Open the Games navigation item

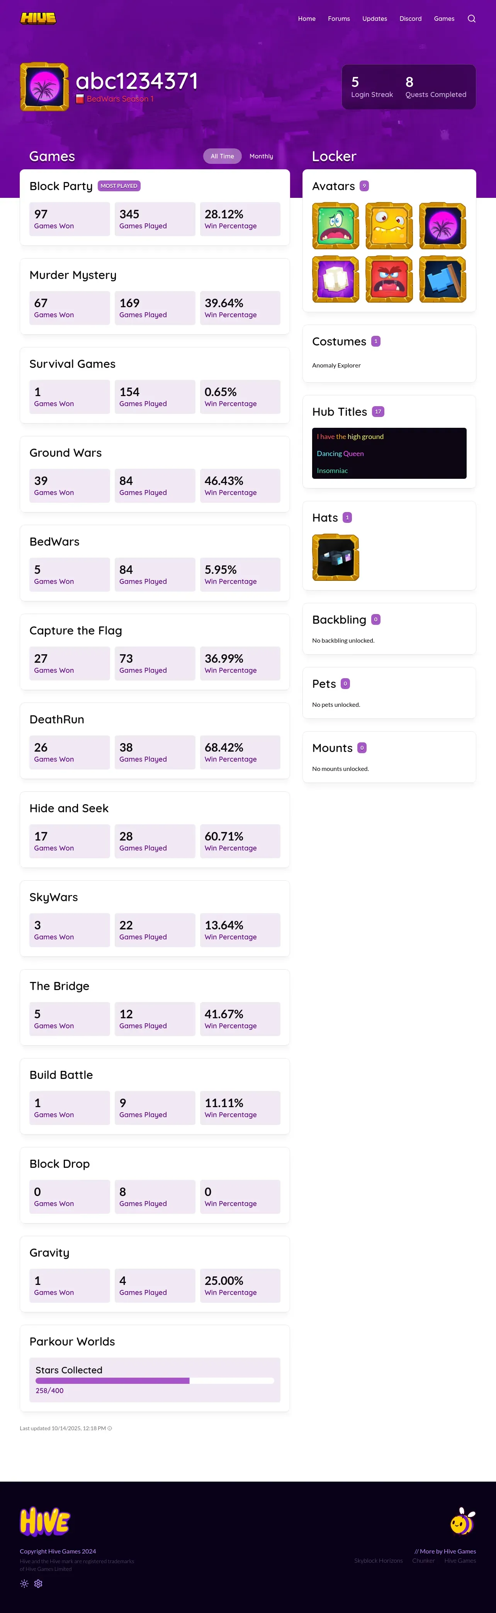(x=444, y=19)
